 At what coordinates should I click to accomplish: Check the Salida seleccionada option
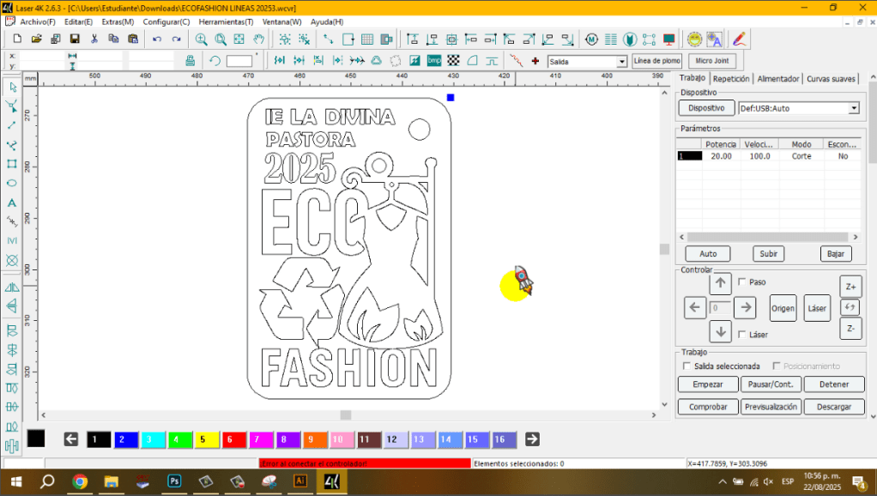point(686,366)
